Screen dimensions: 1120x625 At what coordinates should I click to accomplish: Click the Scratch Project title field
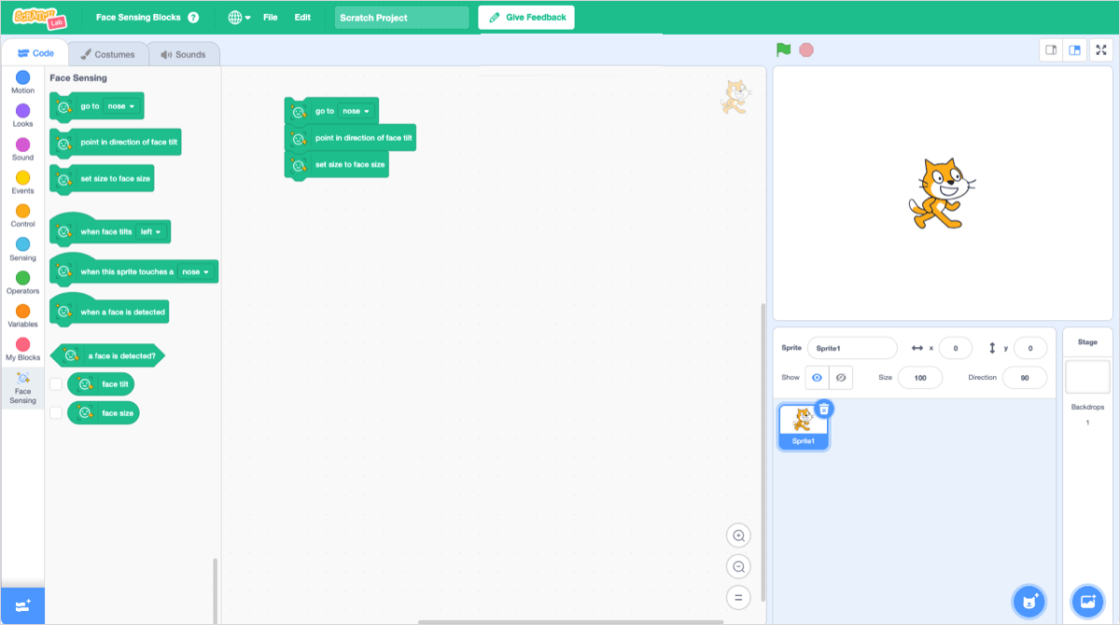point(402,18)
